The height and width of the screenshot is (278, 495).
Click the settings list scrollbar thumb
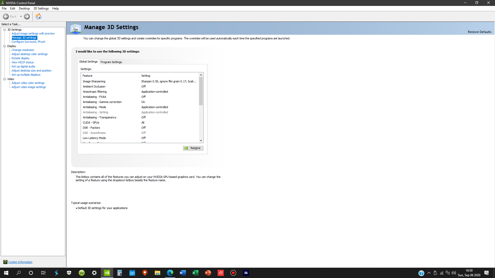click(201, 91)
